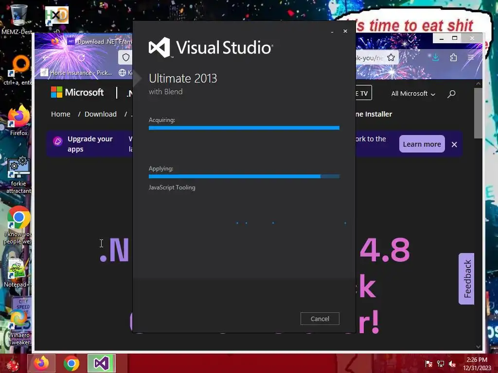
Task: Go back in the Firefox window
Action: [x=46, y=57]
